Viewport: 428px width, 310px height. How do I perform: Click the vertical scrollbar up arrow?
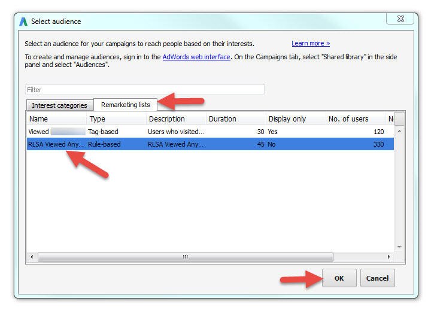click(399, 131)
